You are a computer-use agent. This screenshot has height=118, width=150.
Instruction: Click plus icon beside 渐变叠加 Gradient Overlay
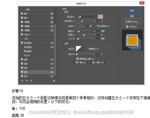click(52, 47)
